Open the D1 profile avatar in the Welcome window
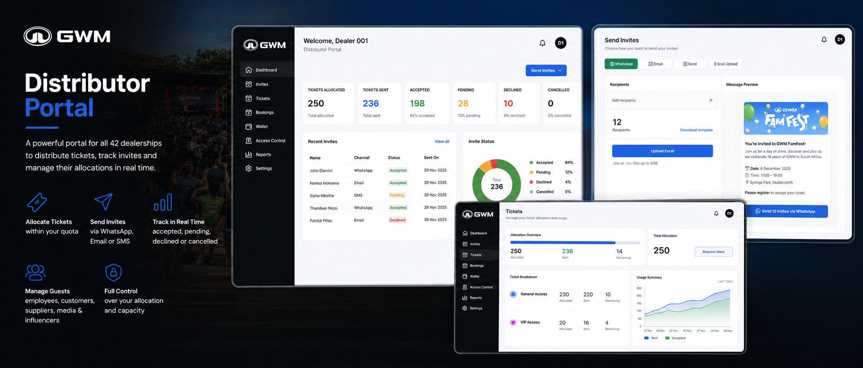The image size is (863, 368). coord(561,43)
